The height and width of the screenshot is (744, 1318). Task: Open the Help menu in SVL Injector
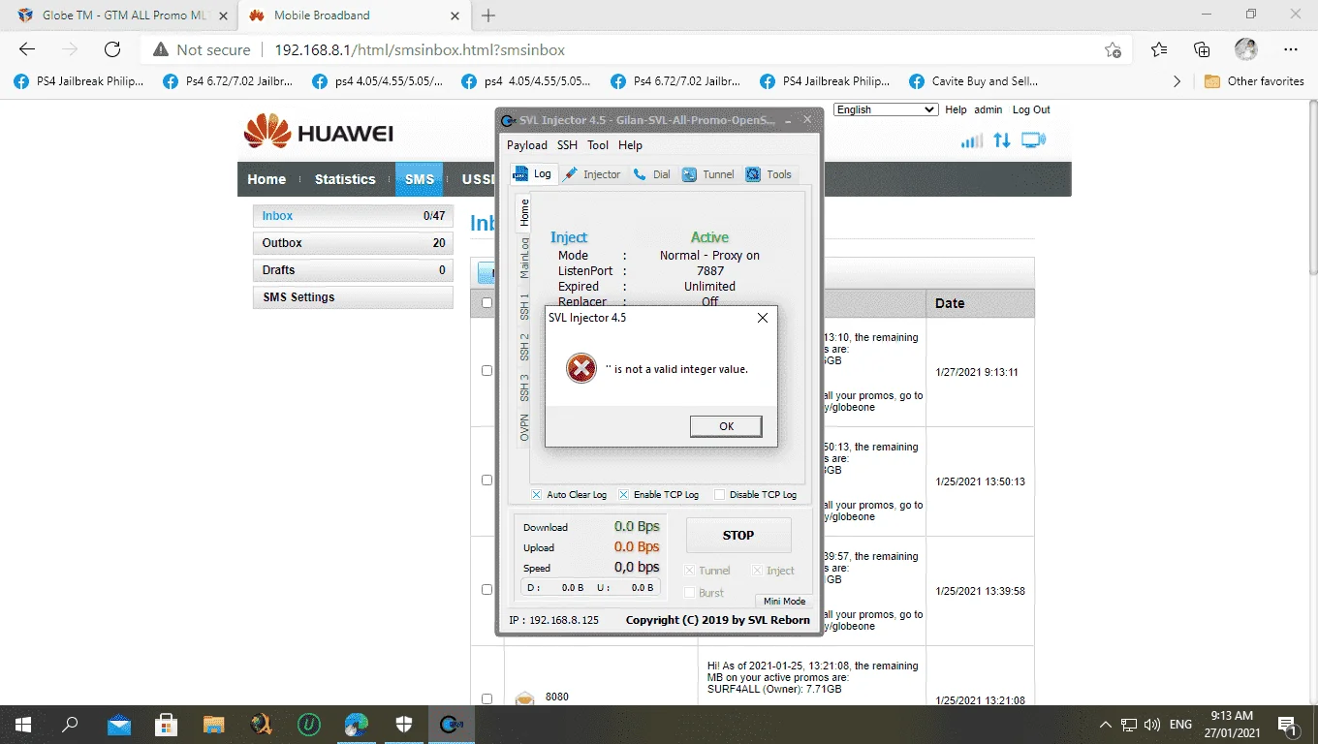point(630,145)
